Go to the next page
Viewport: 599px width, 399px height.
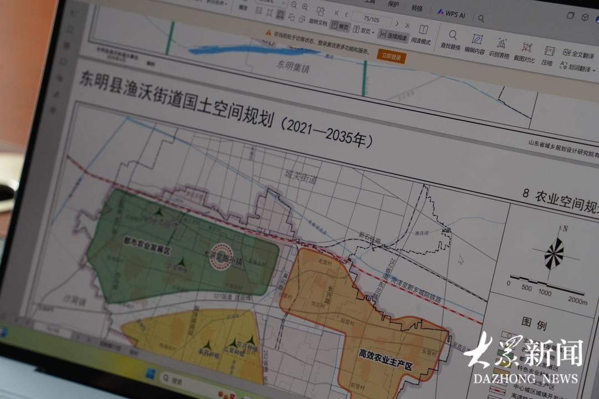coord(397,24)
